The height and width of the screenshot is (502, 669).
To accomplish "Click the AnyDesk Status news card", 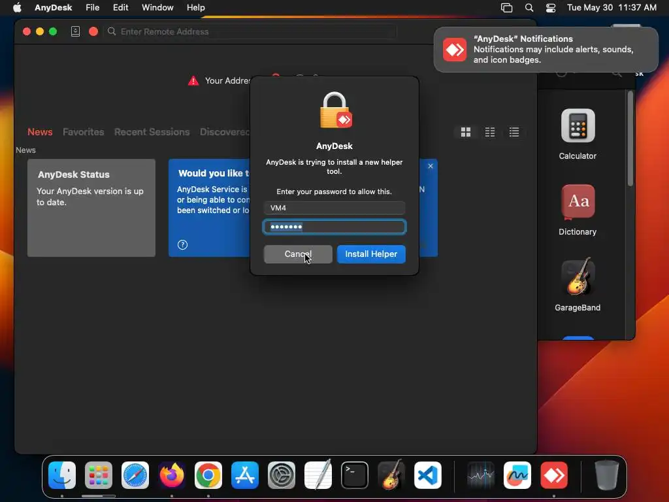I will click(91, 208).
